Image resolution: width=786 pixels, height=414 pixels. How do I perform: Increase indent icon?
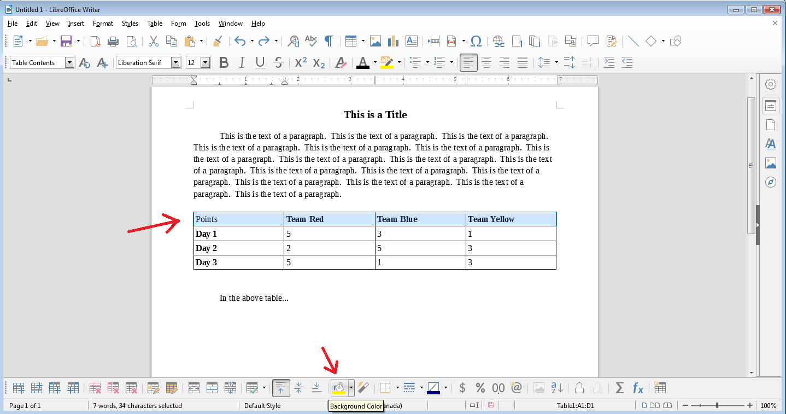coord(609,62)
